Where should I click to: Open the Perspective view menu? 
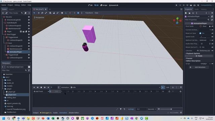pyautogui.click(x=39, y=17)
